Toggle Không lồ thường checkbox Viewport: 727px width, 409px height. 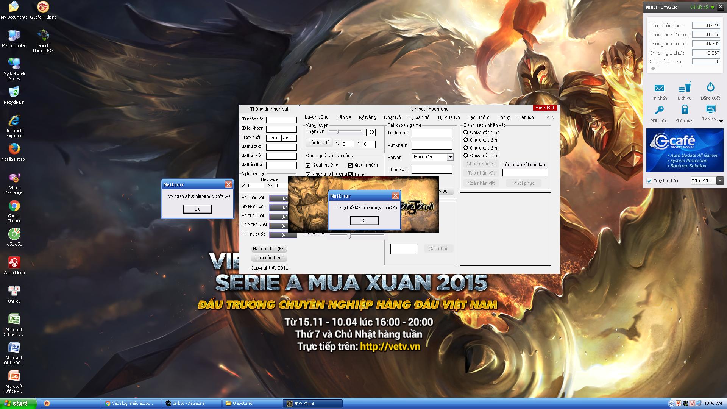(x=308, y=174)
